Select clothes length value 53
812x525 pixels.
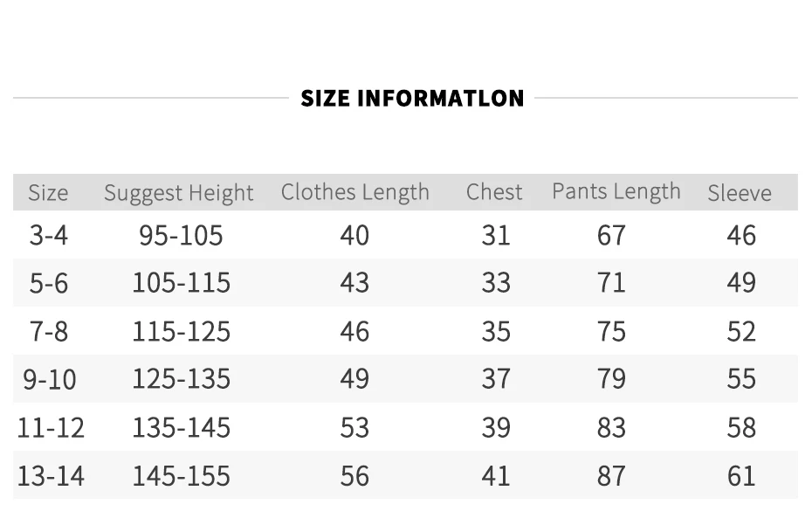[354, 428]
